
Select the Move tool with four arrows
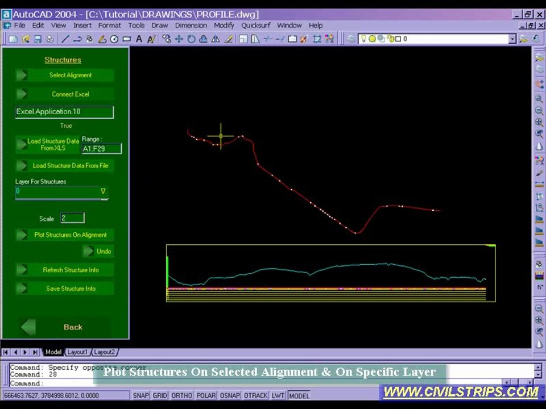[179, 39]
